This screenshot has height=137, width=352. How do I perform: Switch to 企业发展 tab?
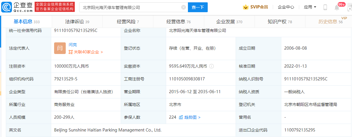click(229, 21)
